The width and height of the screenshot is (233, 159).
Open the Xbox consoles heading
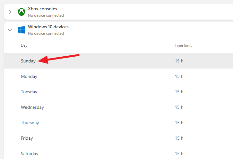coord(42,9)
